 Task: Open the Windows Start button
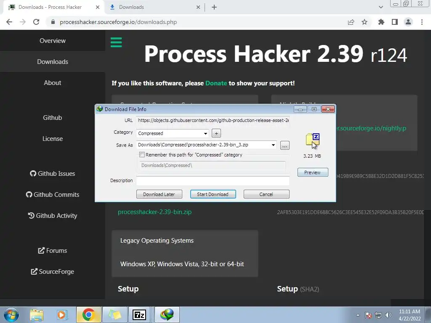11,315
